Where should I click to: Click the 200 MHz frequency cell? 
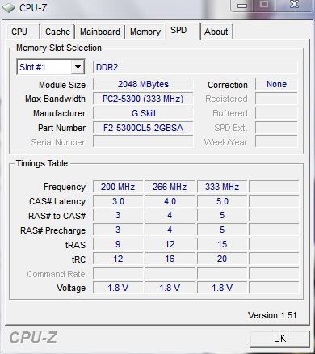(x=118, y=187)
